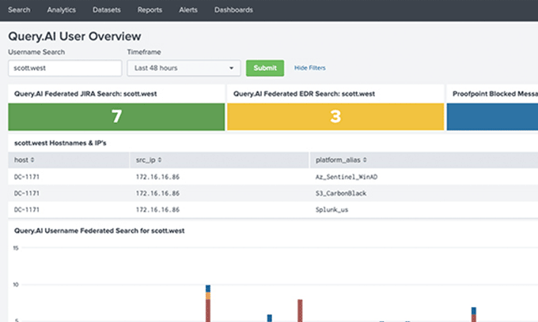Click the Query.AI Federated JIRA Search panel title
Viewport: 538px width, 322px height.
pyautogui.click(x=85, y=94)
